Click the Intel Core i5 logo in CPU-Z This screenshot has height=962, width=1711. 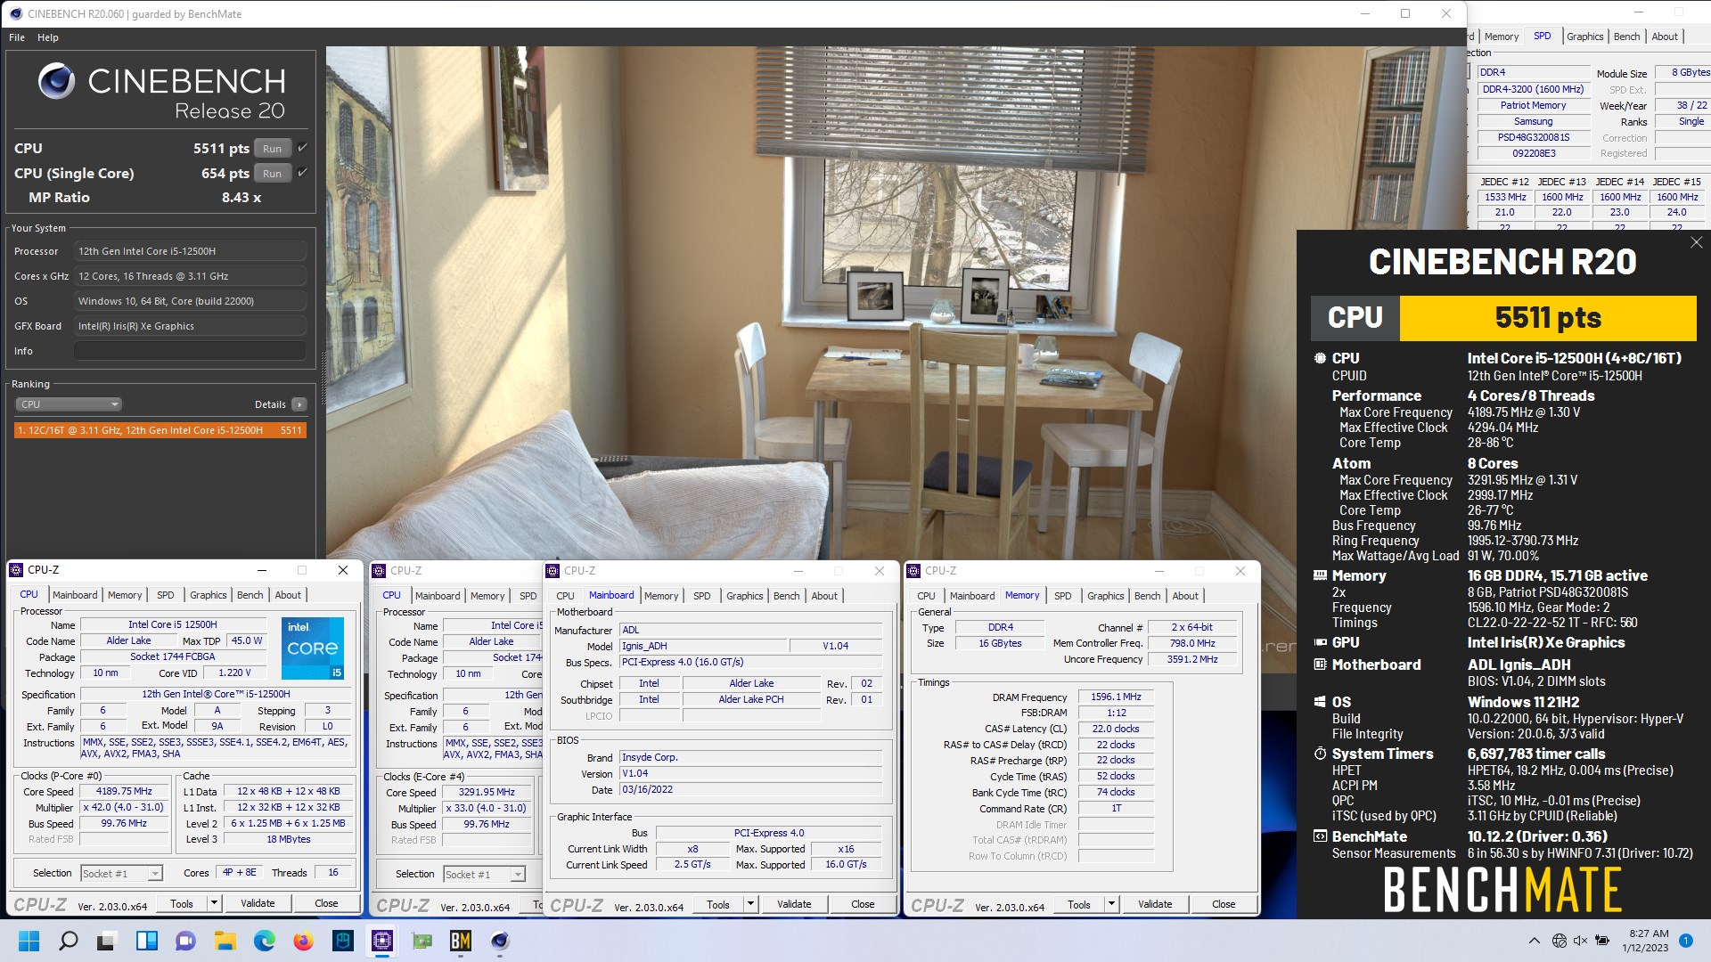pyautogui.click(x=312, y=648)
